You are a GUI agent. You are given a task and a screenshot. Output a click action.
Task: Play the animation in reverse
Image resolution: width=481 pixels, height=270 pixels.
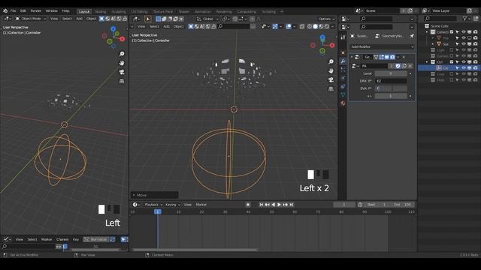coord(274,205)
